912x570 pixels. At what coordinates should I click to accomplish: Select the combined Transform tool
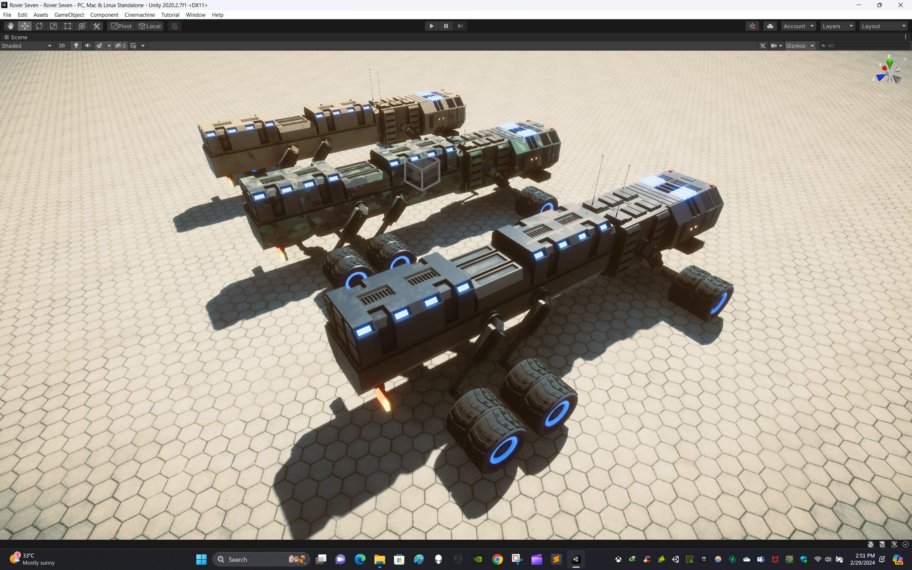(x=82, y=26)
